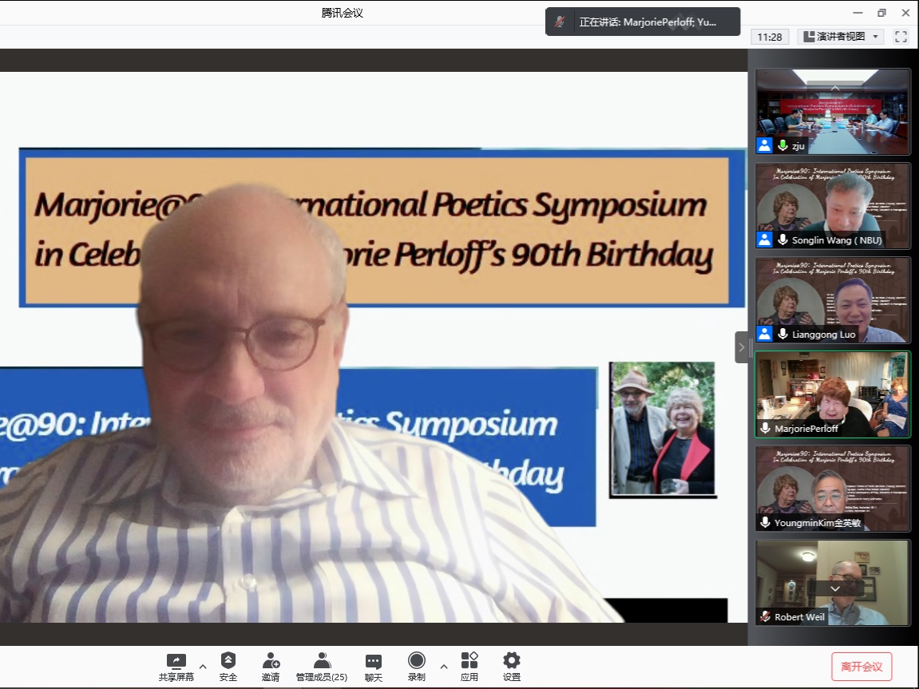Expand the arrow beside Share Screen
Screen dimensions: 919x689
tap(203, 666)
